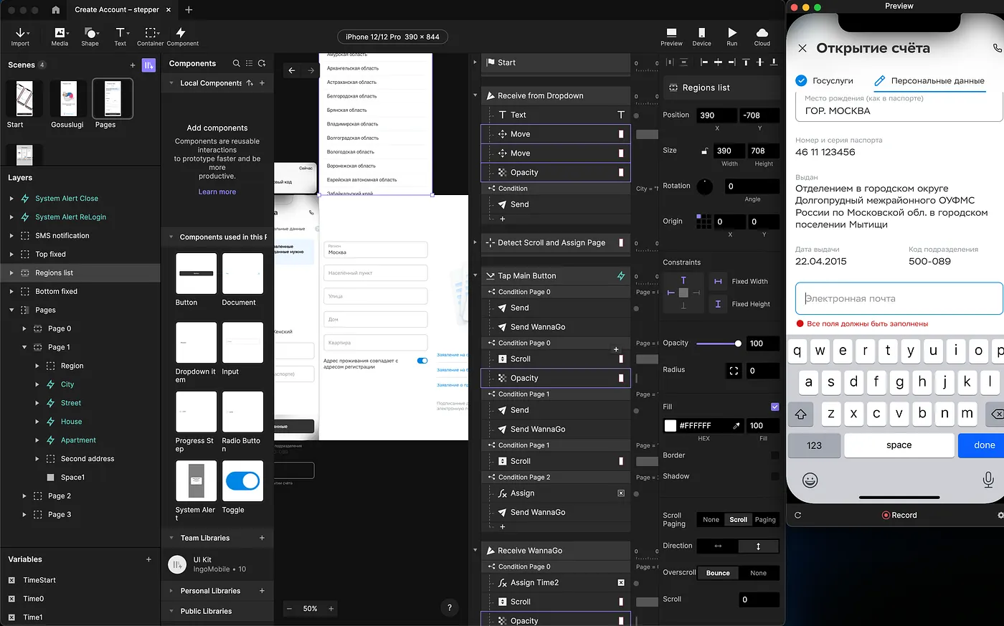Open the Media tool
The width and height of the screenshot is (1004, 626).
[60, 37]
